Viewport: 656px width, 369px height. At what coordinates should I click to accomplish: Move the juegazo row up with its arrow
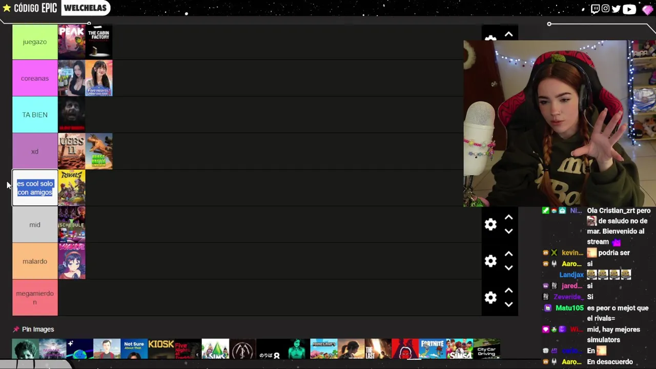[x=508, y=34]
